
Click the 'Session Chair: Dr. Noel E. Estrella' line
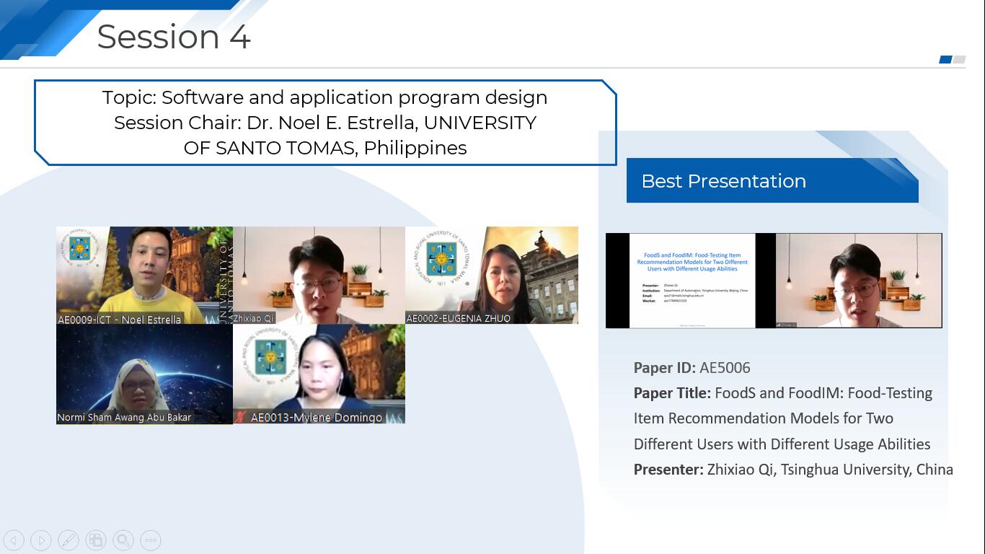(324, 123)
